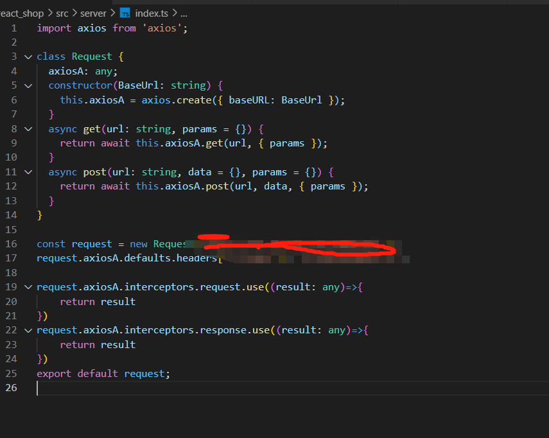Screen dimensions: 549x438
Task: Click 'const request' on line 16
Action: [x=74, y=243]
